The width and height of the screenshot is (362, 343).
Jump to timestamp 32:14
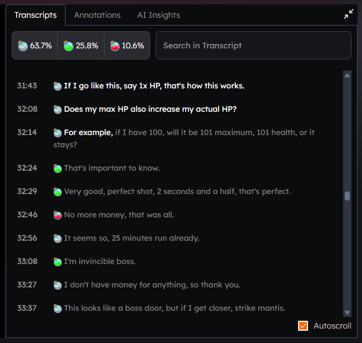(x=27, y=132)
